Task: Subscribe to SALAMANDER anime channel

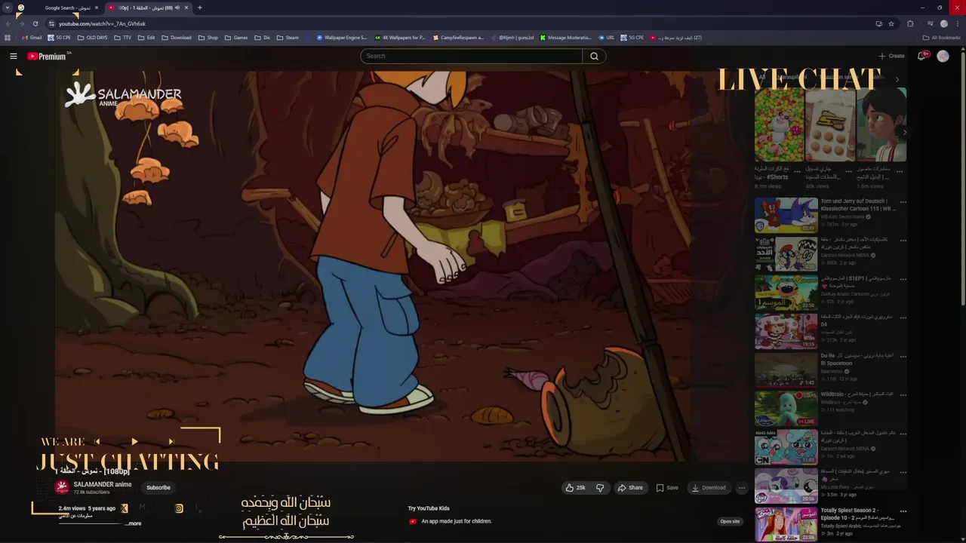Action: tap(158, 488)
